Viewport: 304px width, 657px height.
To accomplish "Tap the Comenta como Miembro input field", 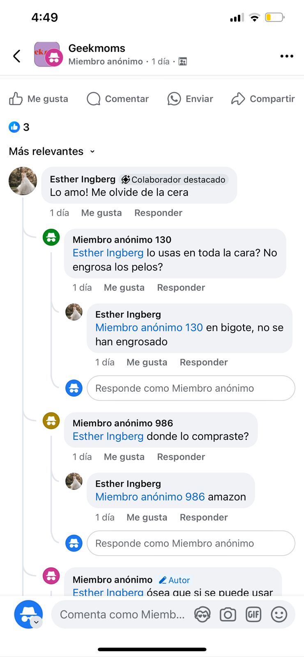I will tap(122, 615).
